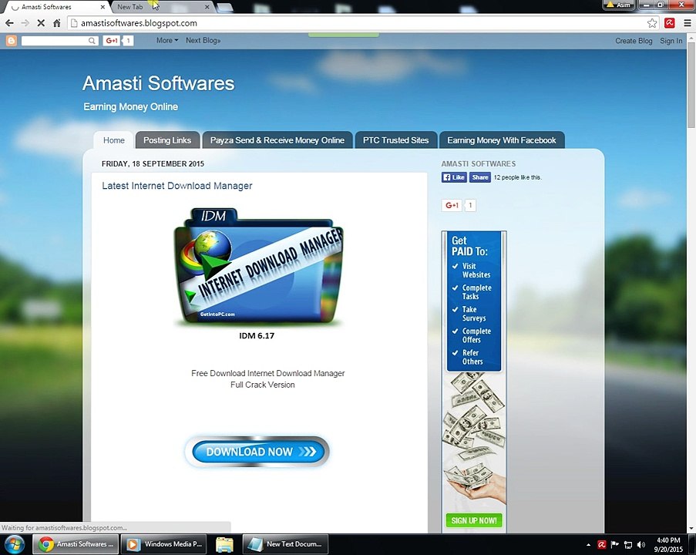The image size is (696, 555).
Task: Open New Text Document Notepad taskbar button
Action: [x=285, y=544]
